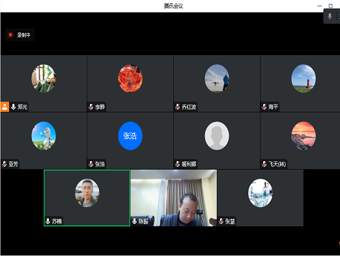The image size is (340, 256).
Task: Click the red recording indicator icon
Action: coord(10,35)
